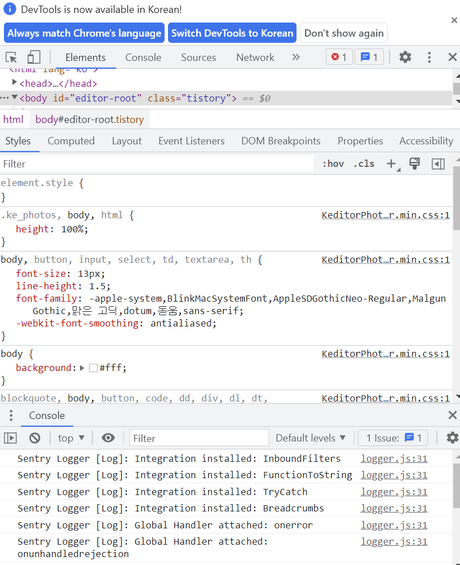Expand the head element node
The height and width of the screenshot is (565, 460).
click(15, 82)
